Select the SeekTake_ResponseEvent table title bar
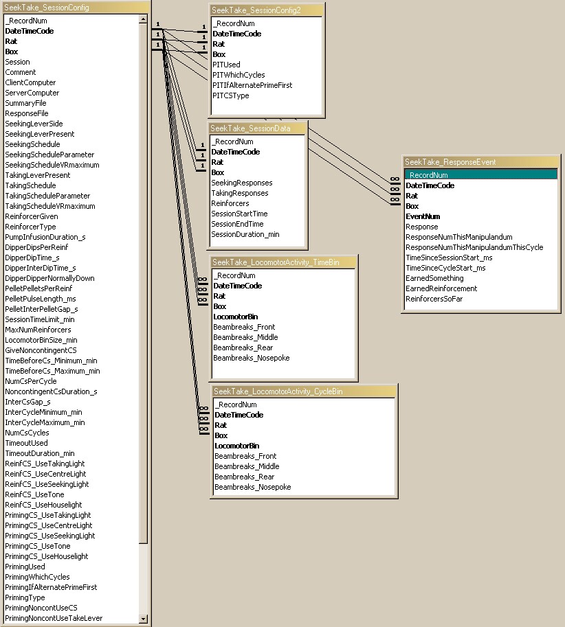This screenshot has width=565, height=627. coord(481,161)
